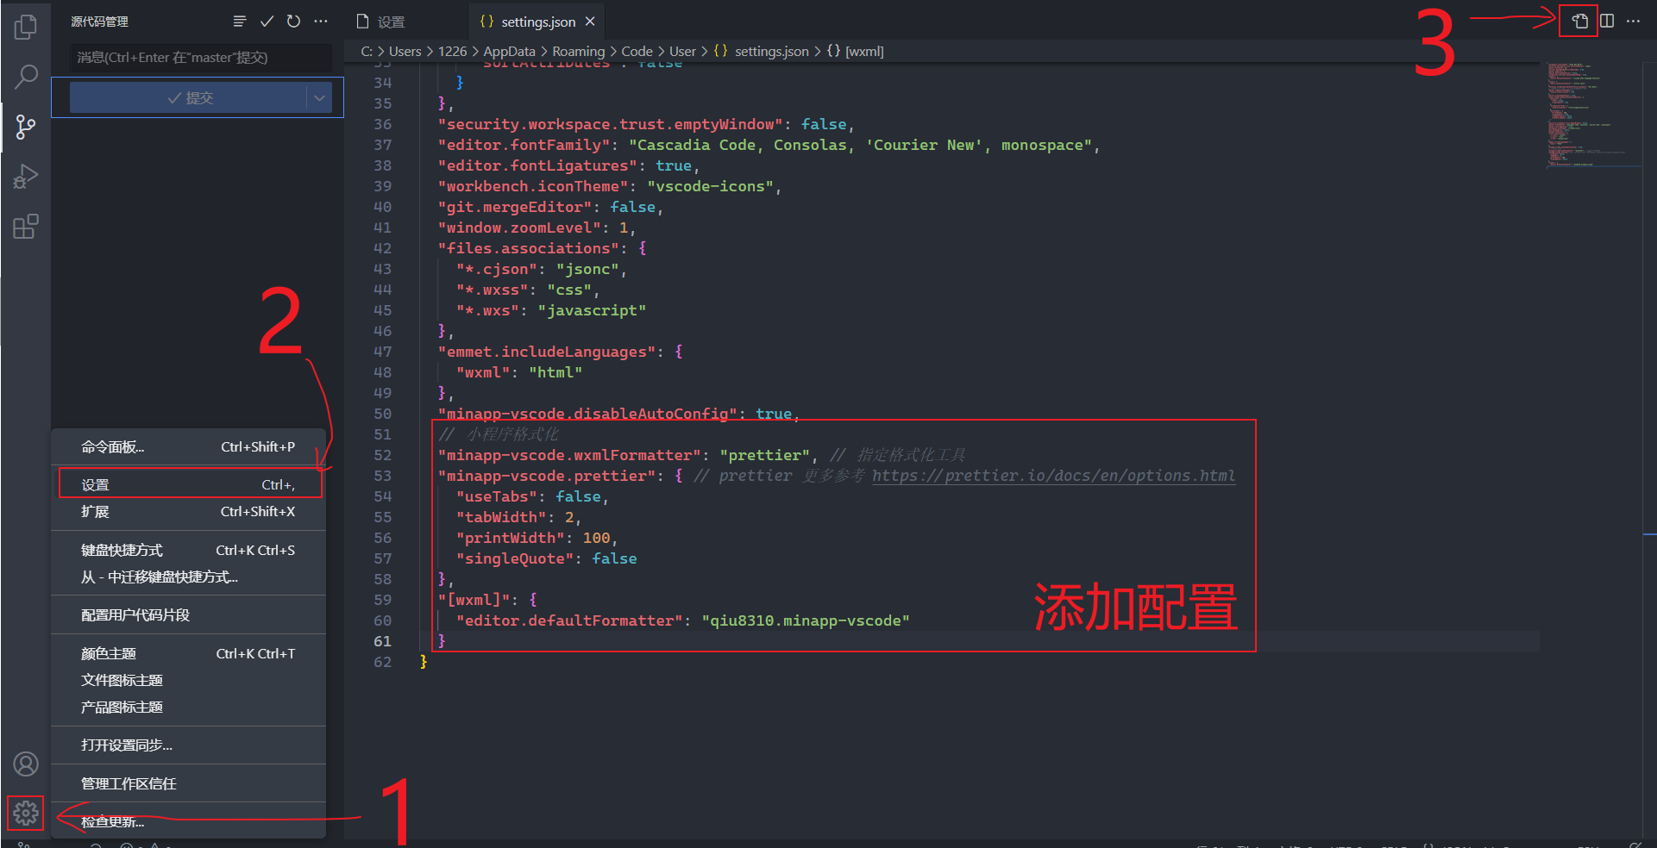Open the Explorer view in the activity bar
The image size is (1657, 848).
pos(26,26)
